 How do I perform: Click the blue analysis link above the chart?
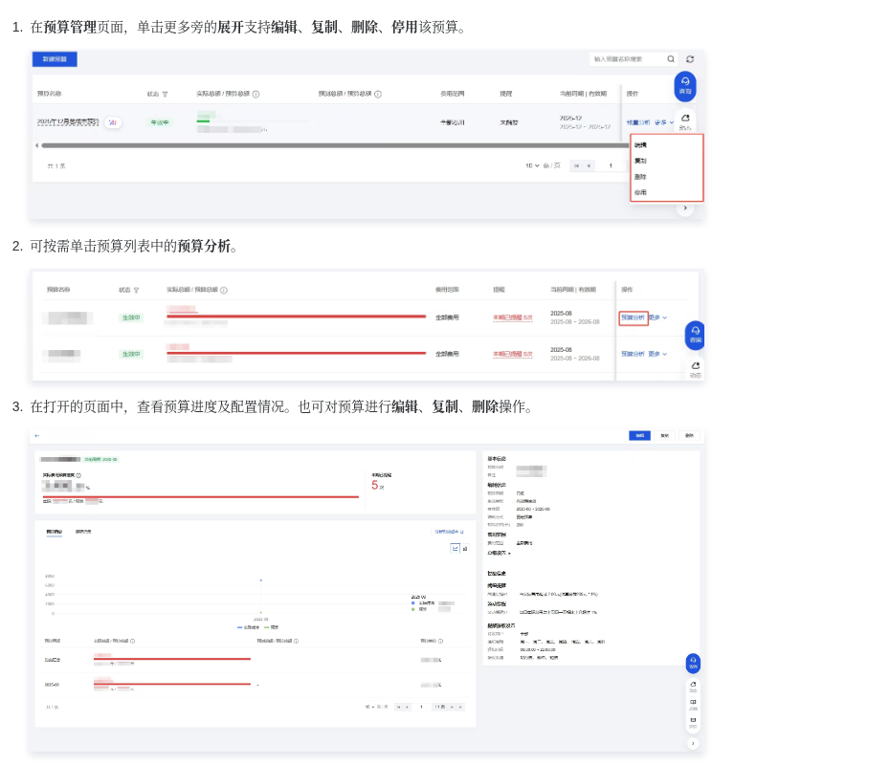point(449,532)
